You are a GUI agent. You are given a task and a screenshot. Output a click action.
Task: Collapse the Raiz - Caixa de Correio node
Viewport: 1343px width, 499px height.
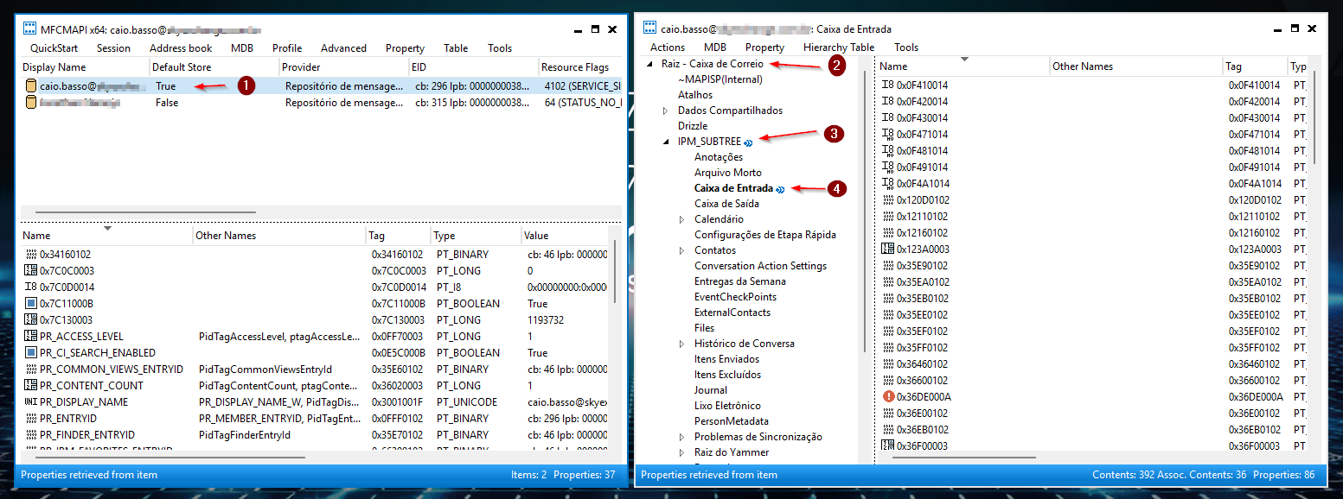pos(649,64)
